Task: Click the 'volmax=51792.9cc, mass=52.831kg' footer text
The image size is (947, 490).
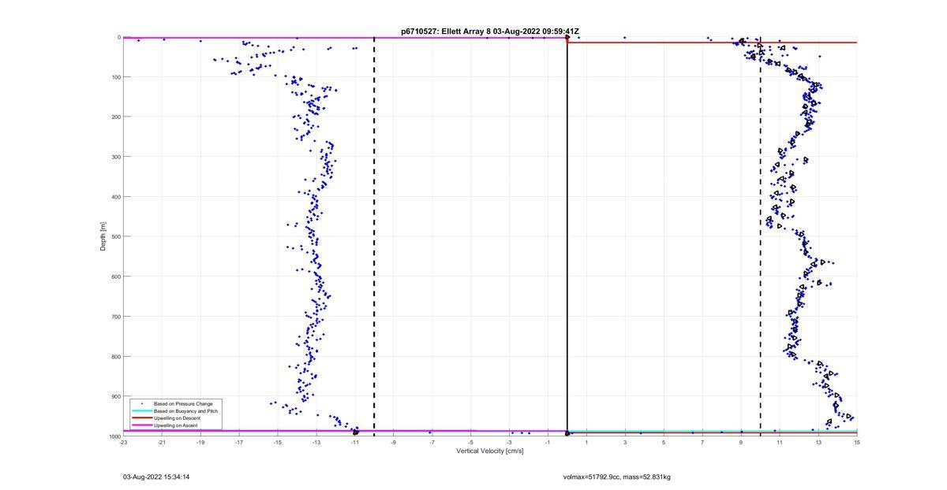Action: pos(617,477)
